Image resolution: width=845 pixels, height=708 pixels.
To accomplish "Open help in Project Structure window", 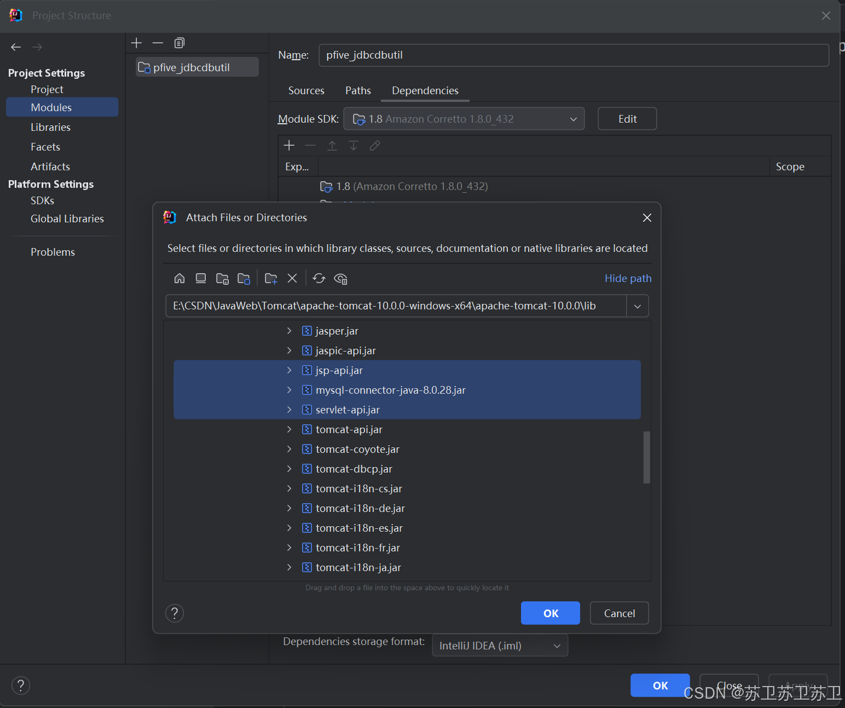I will point(21,686).
